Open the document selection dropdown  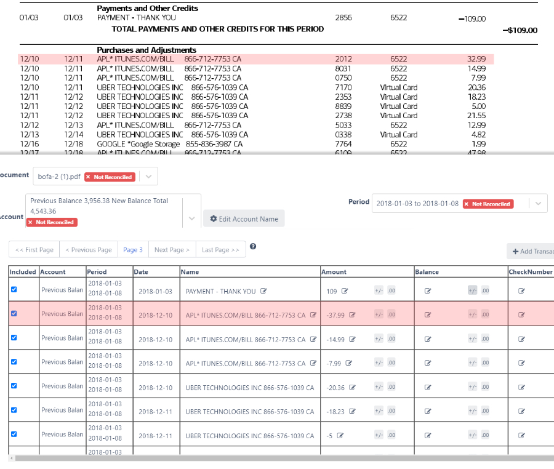(x=148, y=176)
